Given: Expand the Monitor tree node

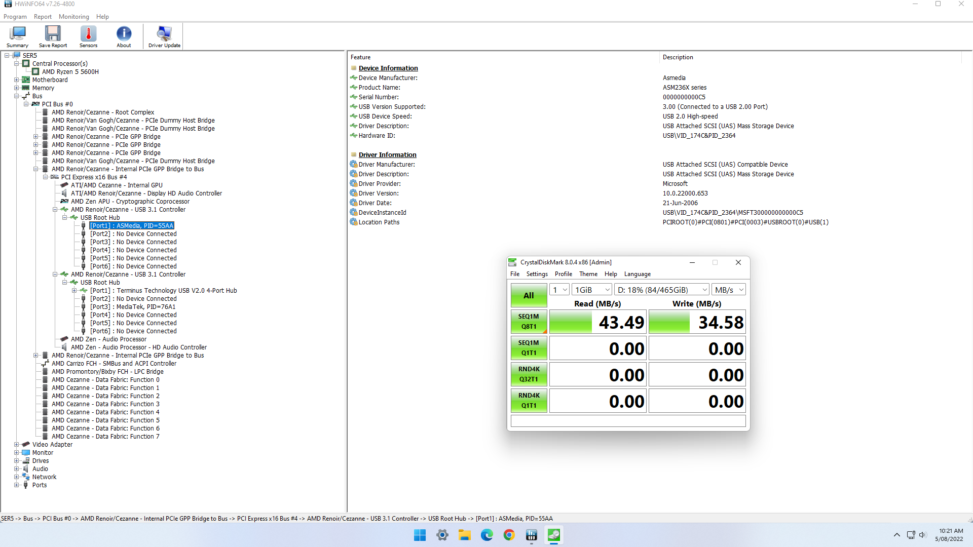Looking at the screenshot, I should 17,453.
